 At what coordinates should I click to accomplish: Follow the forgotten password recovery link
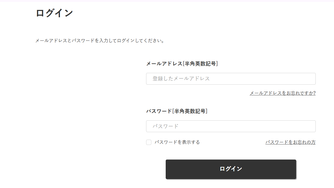pyautogui.click(x=290, y=142)
